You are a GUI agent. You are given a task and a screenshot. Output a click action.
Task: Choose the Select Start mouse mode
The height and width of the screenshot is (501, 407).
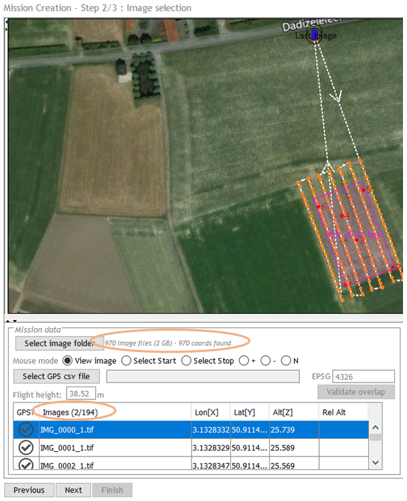[126, 361]
